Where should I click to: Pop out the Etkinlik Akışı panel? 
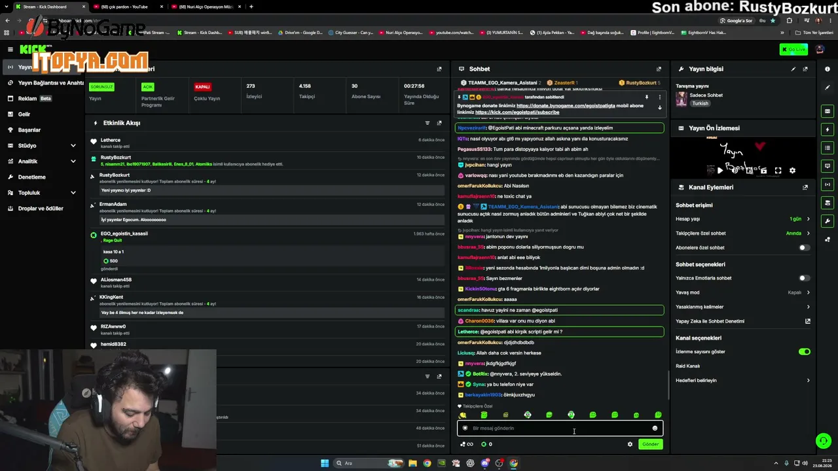[439, 123]
